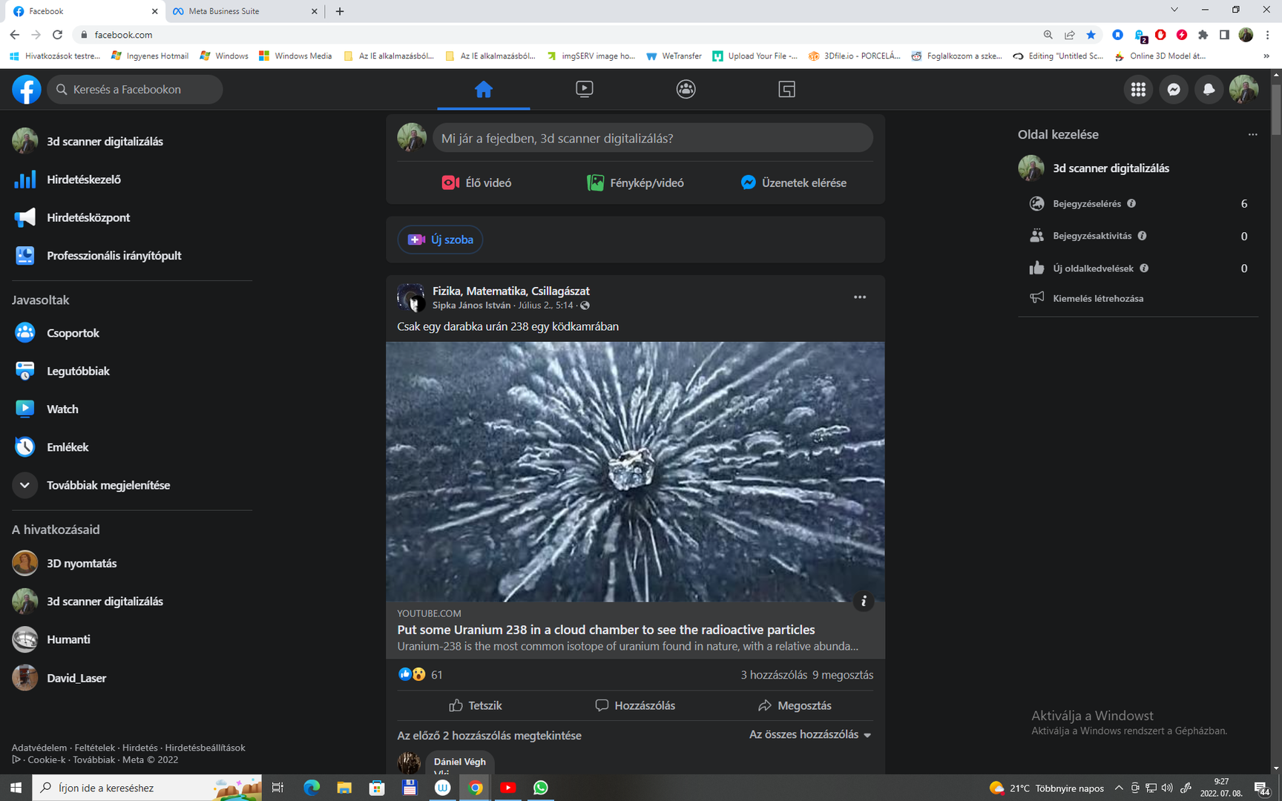Like the post with the Tetszik button

tap(476, 705)
